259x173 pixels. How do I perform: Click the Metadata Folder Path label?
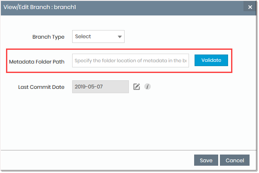pyautogui.click(x=37, y=61)
